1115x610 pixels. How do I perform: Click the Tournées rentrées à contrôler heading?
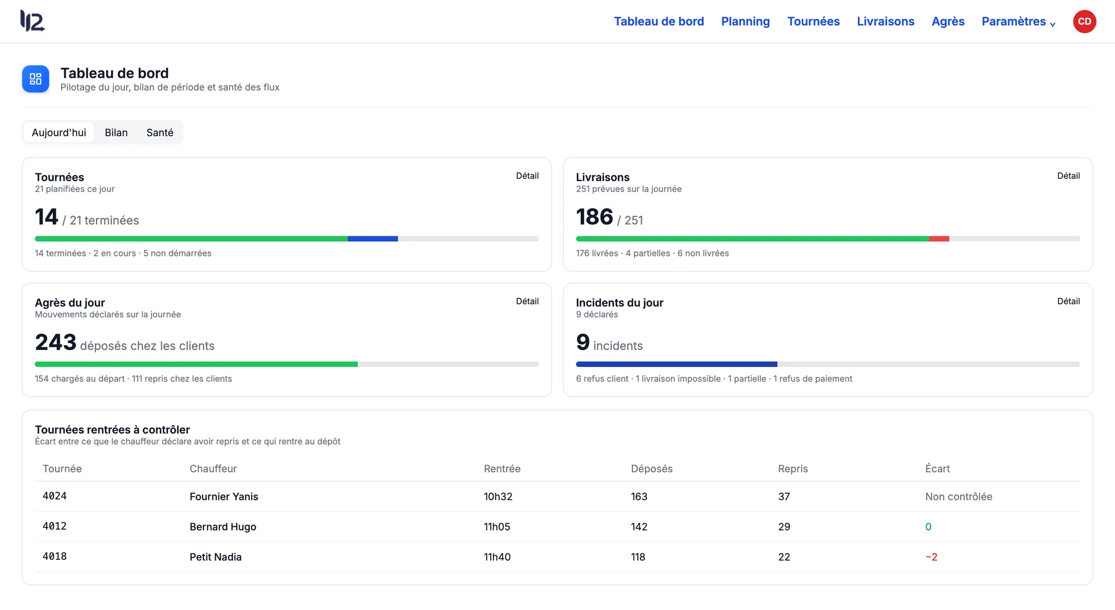(112, 429)
